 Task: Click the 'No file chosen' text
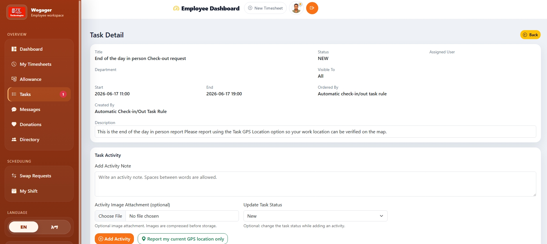144,216
